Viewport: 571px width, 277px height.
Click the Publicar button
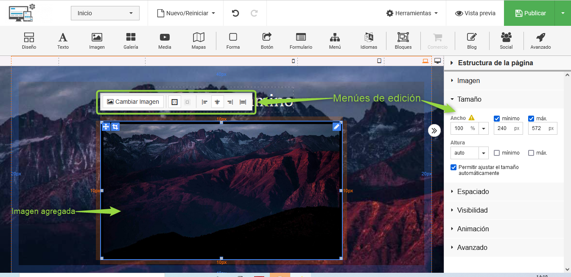tap(530, 13)
